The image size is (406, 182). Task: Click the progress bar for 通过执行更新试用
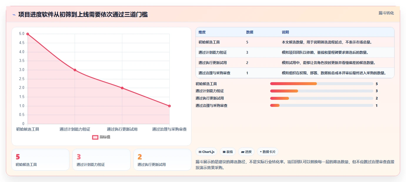click(322, 98)
